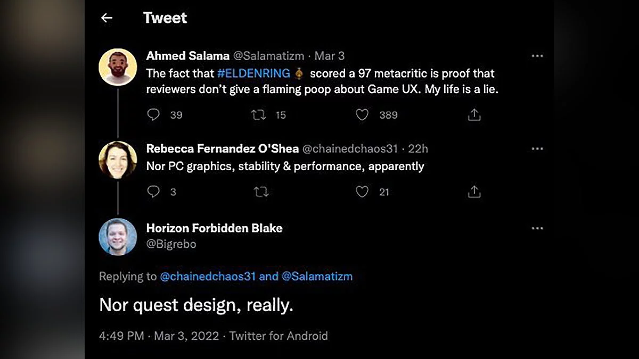Open the @Salamatizm mention in Replying to
639x359 pixels.
317,277
